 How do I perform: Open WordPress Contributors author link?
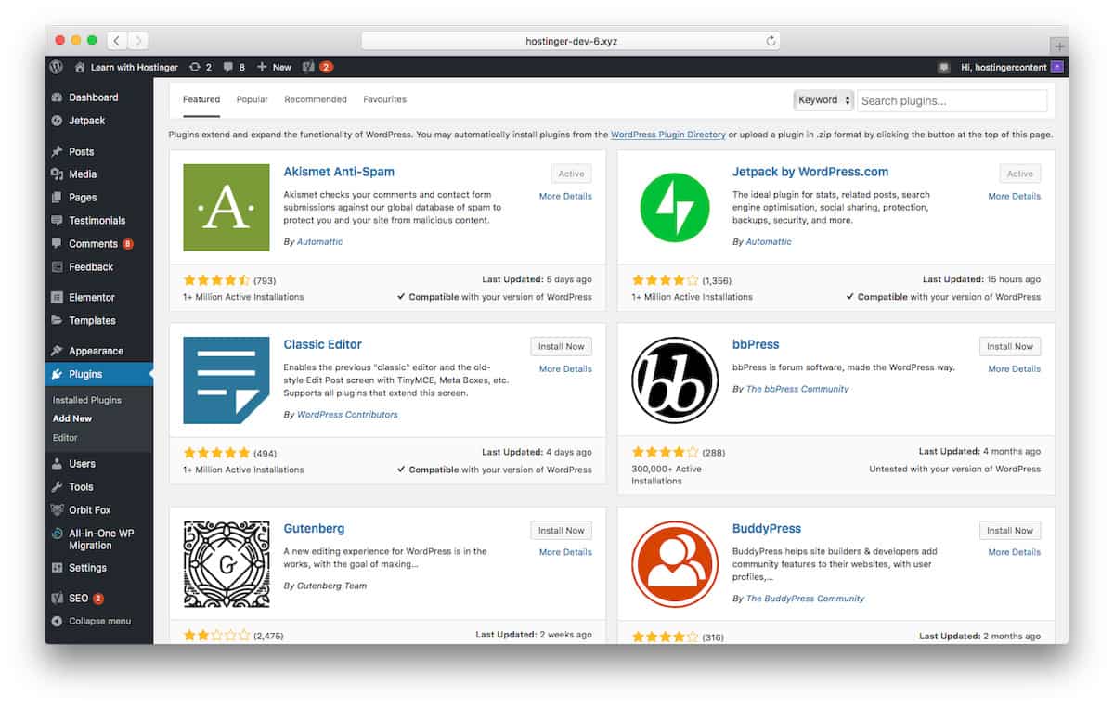click(347, 414)
